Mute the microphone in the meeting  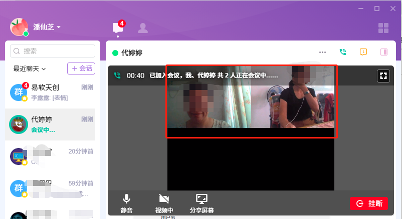[126, 202]
